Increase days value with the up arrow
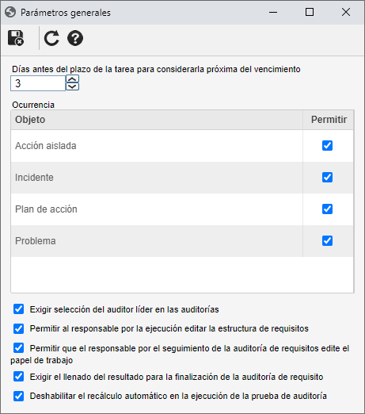This screenshot has width=365, height=414. (72, 79)
